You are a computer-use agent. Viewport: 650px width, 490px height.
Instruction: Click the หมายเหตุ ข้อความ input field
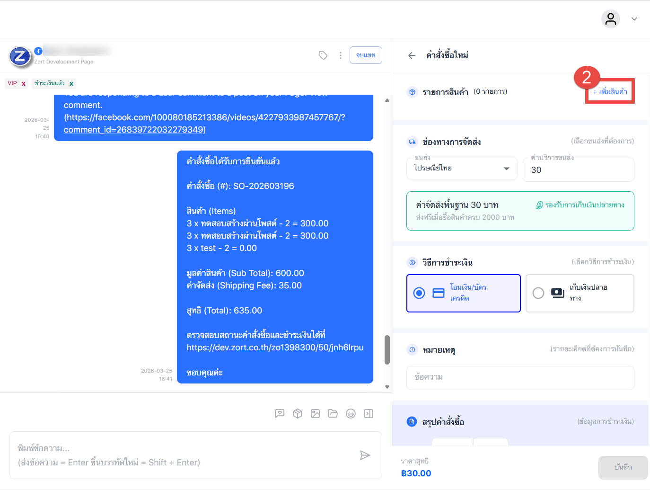(520, 377)
